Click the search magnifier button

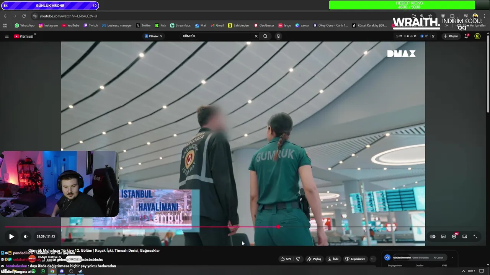265,36
